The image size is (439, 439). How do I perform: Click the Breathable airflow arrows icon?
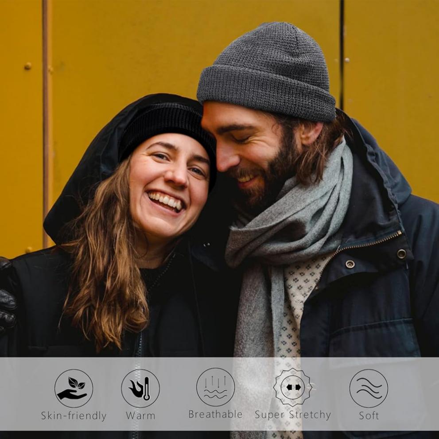pyautogui.click(x=215, y=387)
